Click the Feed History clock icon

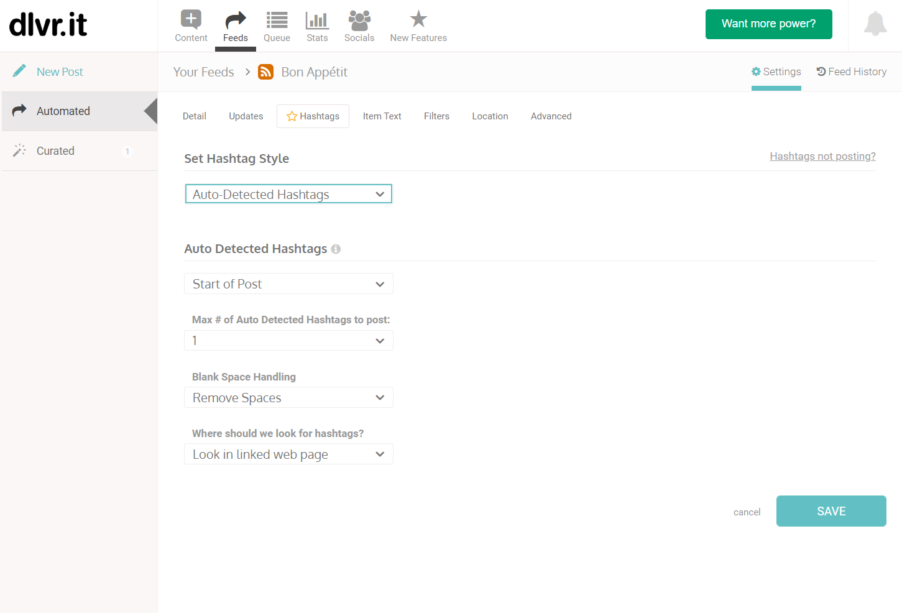coord(821,71)
